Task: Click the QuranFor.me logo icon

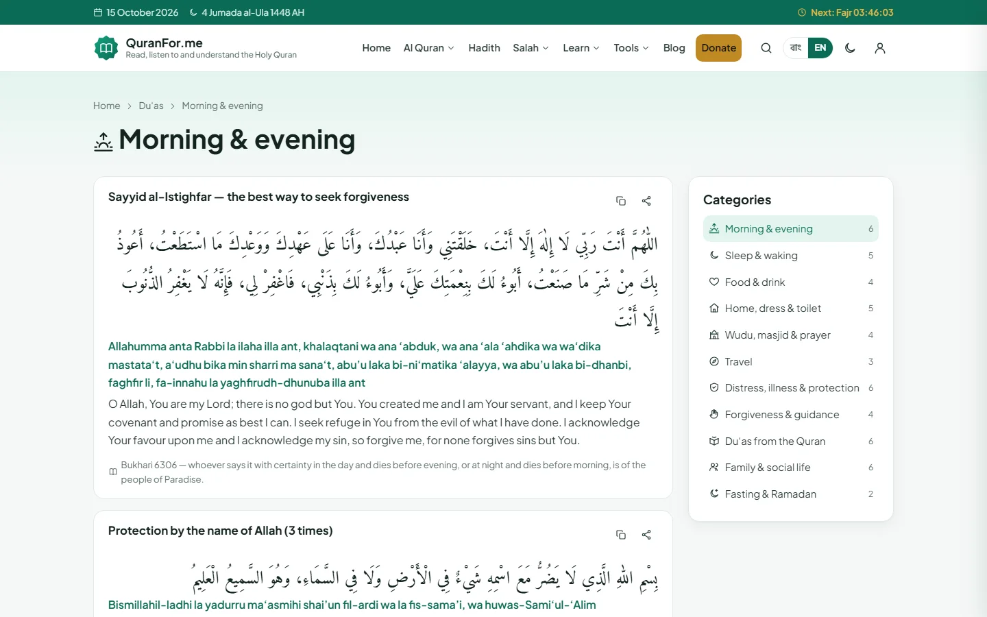Action: [106, 48]
